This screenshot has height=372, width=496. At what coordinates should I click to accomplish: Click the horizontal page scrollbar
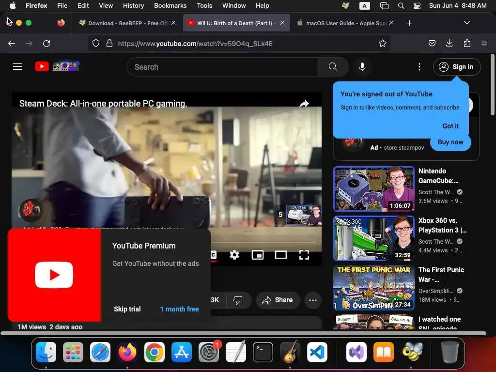point(243,333)
